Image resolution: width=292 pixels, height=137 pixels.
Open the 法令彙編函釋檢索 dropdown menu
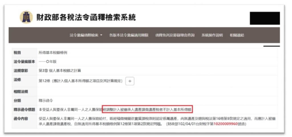point(86,35)
